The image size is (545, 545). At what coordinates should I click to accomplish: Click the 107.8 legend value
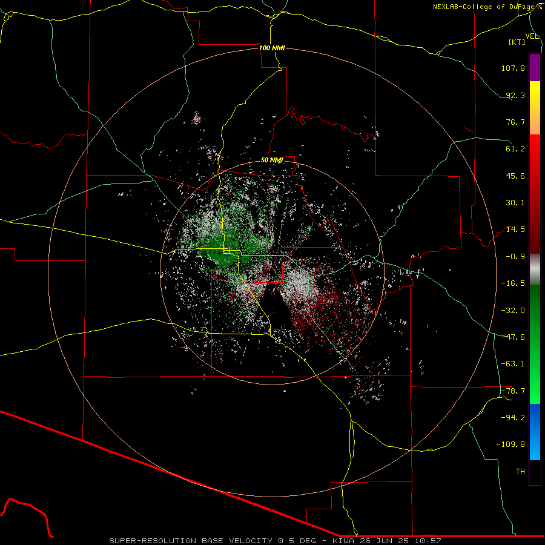[x=513, y=68]
